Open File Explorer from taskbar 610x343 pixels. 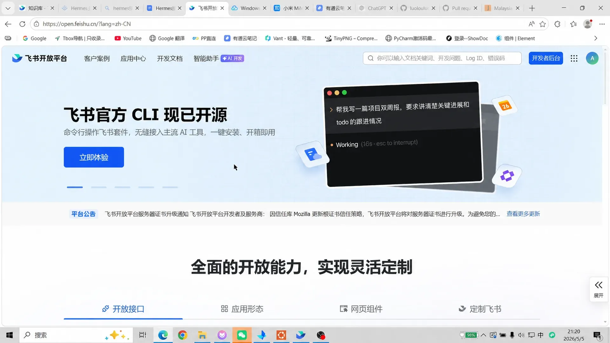point(202,335)
